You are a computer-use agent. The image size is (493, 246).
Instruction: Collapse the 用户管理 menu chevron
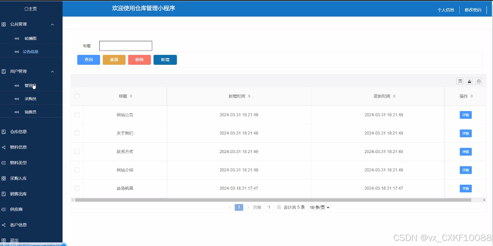(53, 71)
